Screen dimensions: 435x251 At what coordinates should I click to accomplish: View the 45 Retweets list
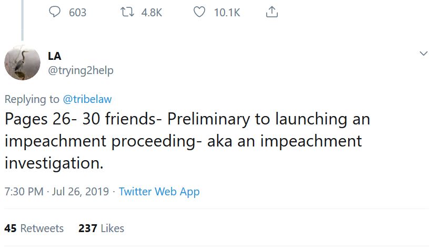(x=34, y=228)
